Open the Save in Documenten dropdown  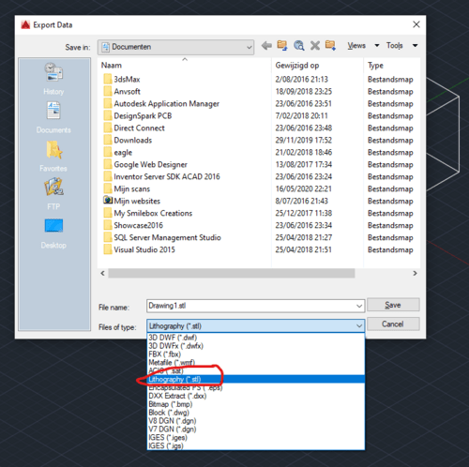(175, 47)
